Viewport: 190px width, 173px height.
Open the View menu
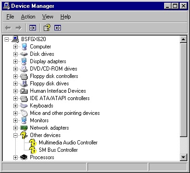pyautogui.click(x=47, y=17)
